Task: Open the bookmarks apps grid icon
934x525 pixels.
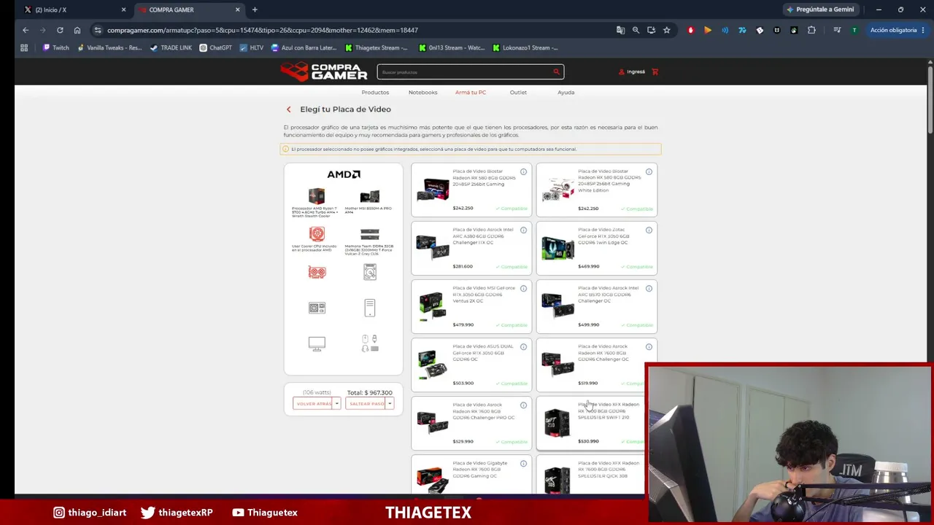Action: pyautogui.click(x=24, y=48)
